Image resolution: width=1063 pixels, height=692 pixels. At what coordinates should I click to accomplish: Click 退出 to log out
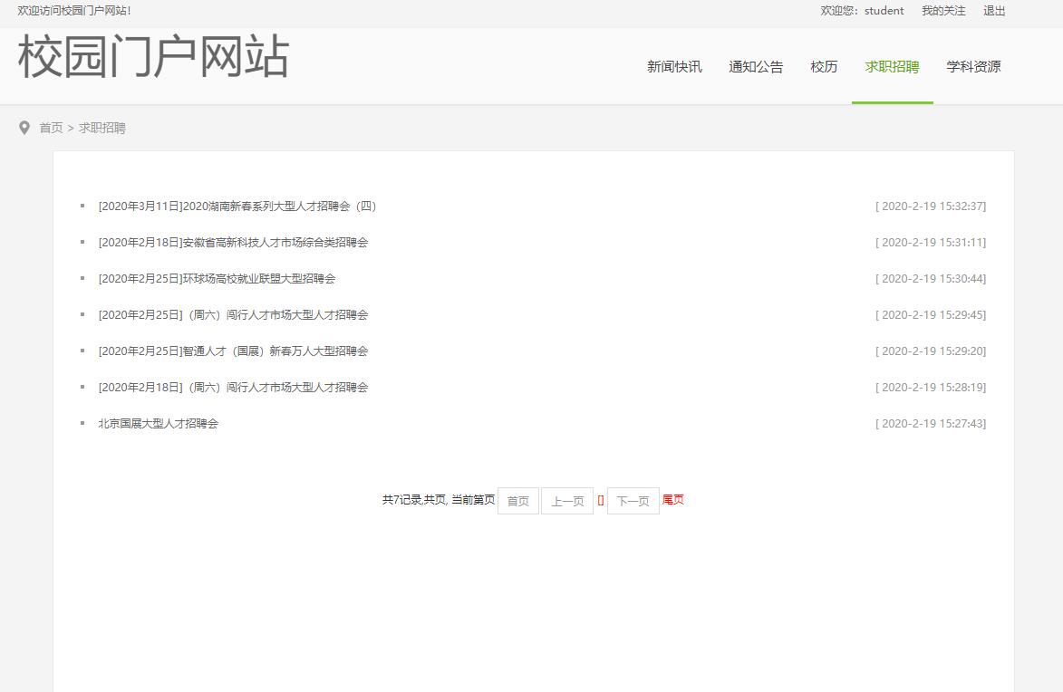993,11
